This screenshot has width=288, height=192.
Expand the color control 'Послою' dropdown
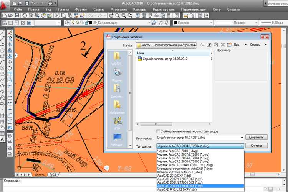point(211,23)
